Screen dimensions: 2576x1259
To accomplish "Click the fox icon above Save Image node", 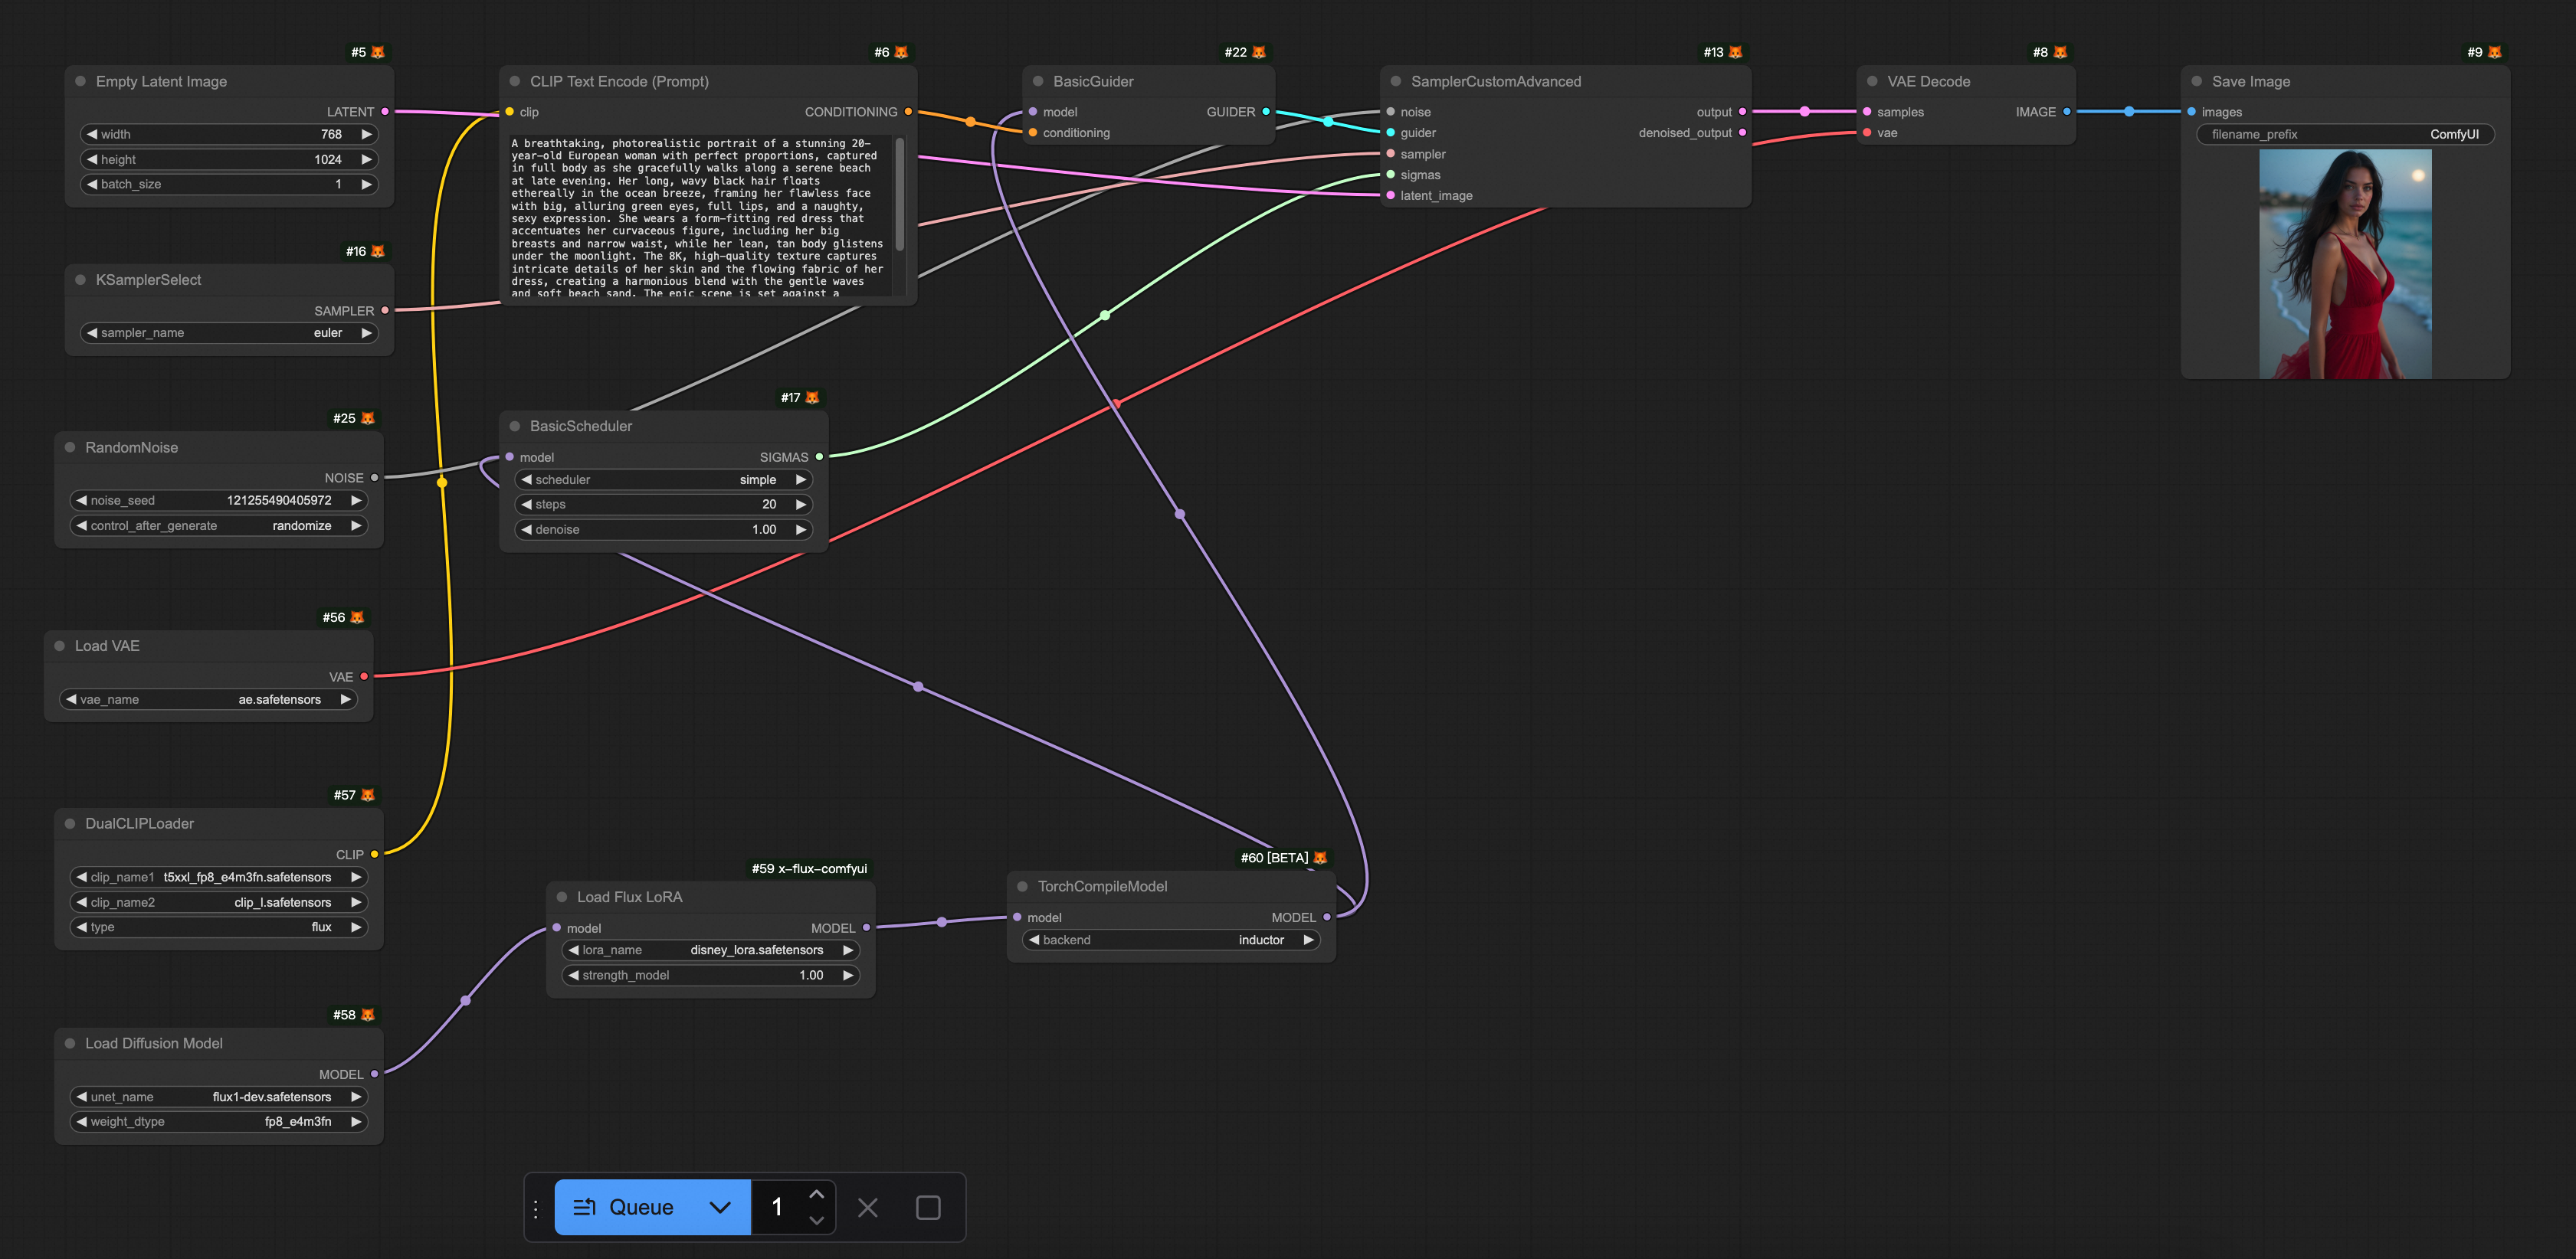I will click(x=2494, y=52).
